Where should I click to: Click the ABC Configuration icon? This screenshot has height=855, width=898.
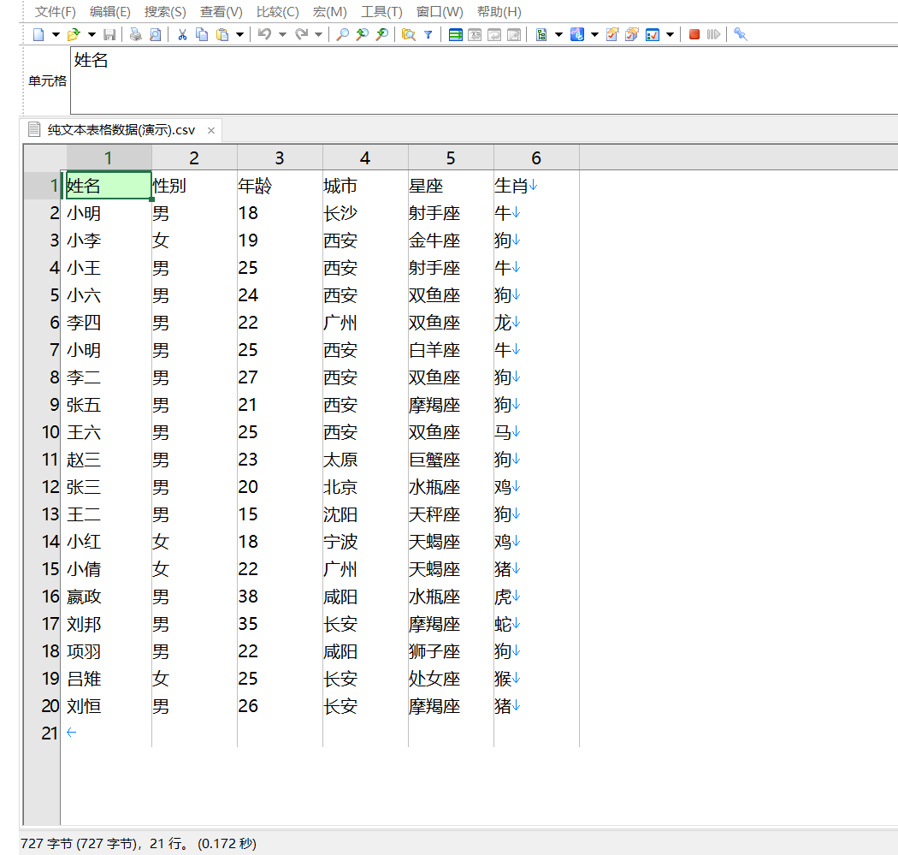[577, 34]
